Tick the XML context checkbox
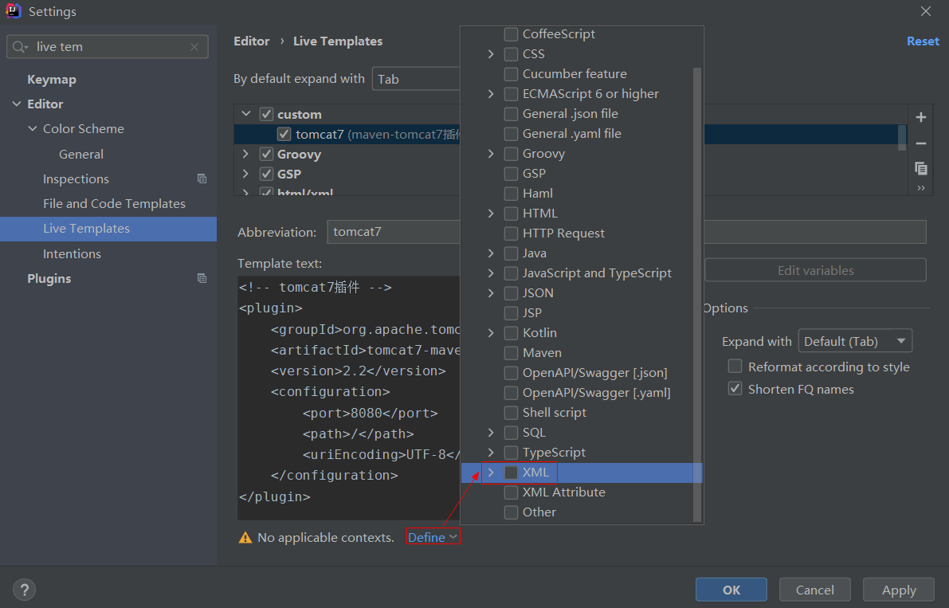 pos(511,473)
